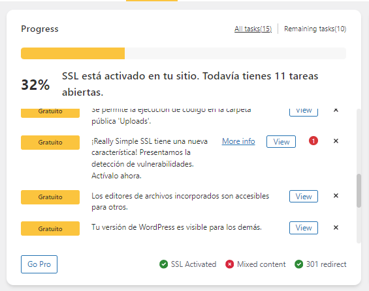Click Gratuito label beside WordPress version task
Viewport: 369px width, 291px height.
[50, 229]
